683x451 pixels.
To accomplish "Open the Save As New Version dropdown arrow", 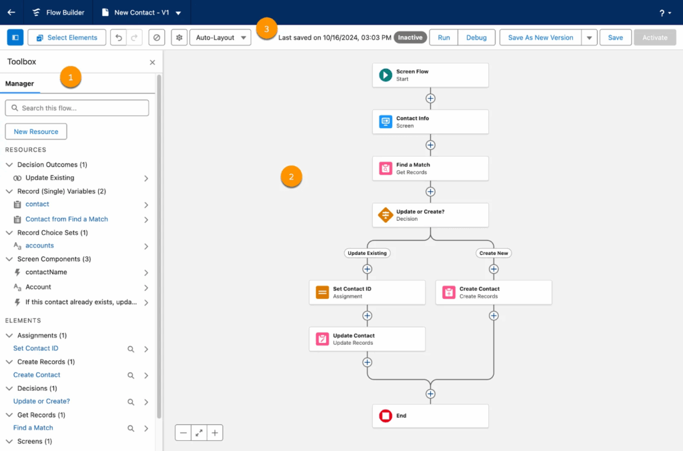I will (x=589, y=37).
